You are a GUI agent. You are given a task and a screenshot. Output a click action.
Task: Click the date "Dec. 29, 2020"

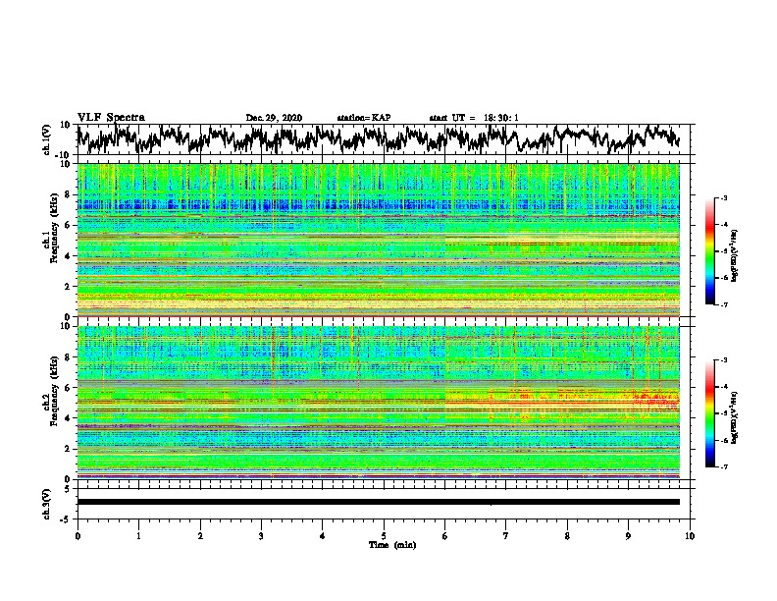274,118
